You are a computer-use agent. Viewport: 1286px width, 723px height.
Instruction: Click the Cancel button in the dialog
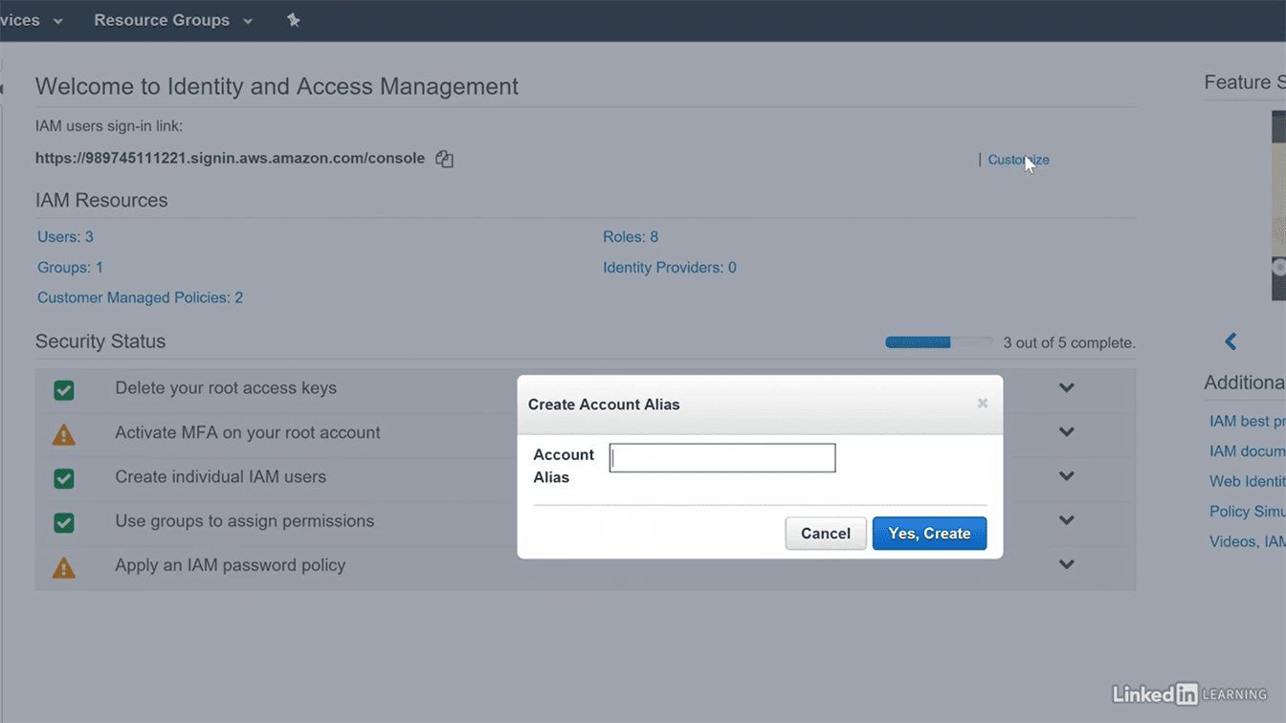(x=825, y=534)
